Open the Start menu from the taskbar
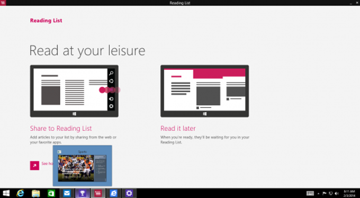 click(6, 193)
